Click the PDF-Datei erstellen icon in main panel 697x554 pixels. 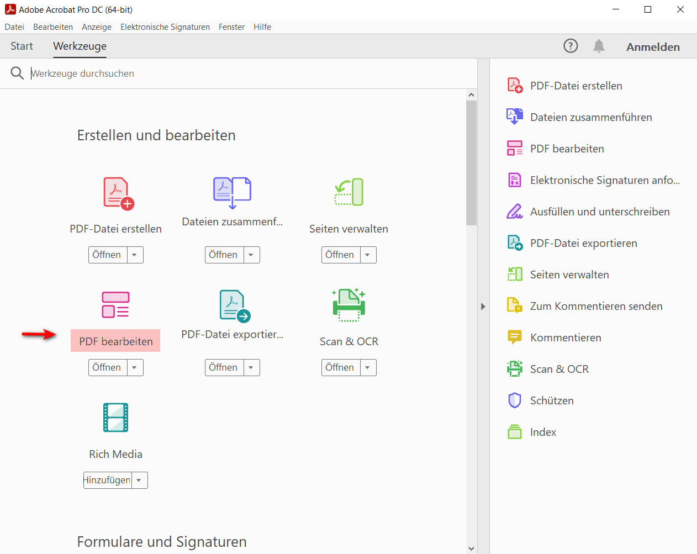click(119, 193)
